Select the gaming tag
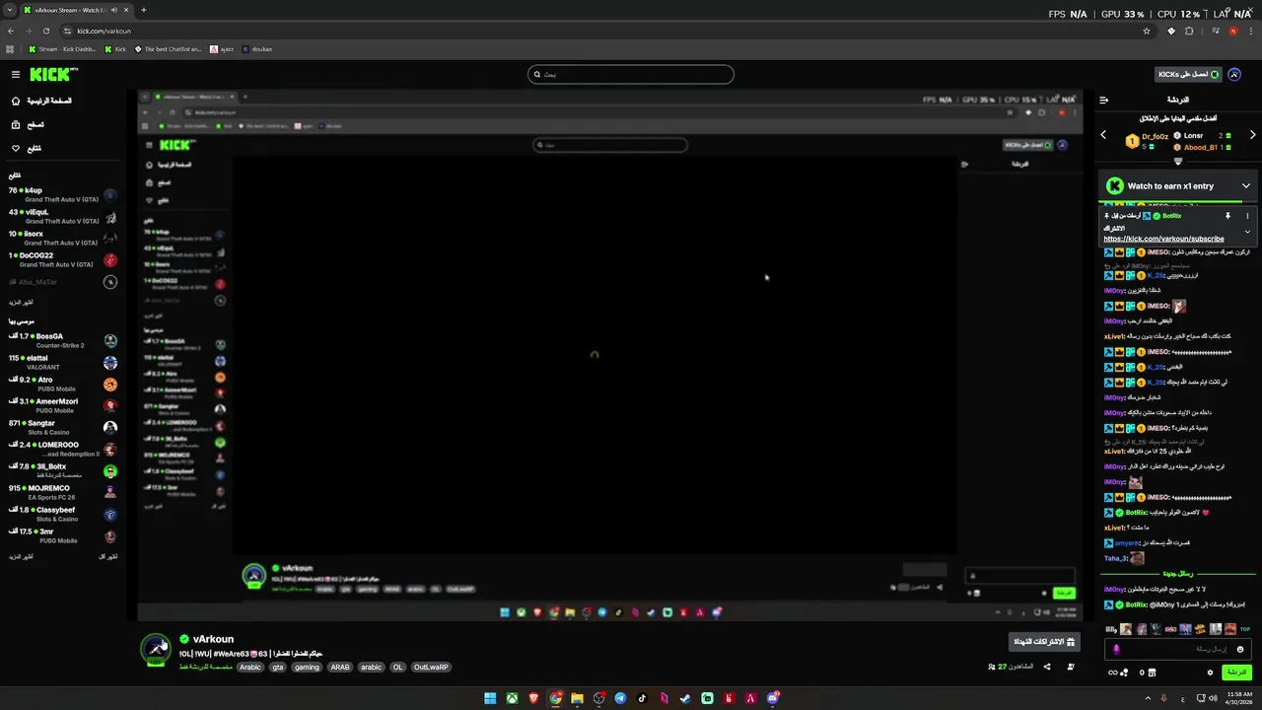 point(307,667)
